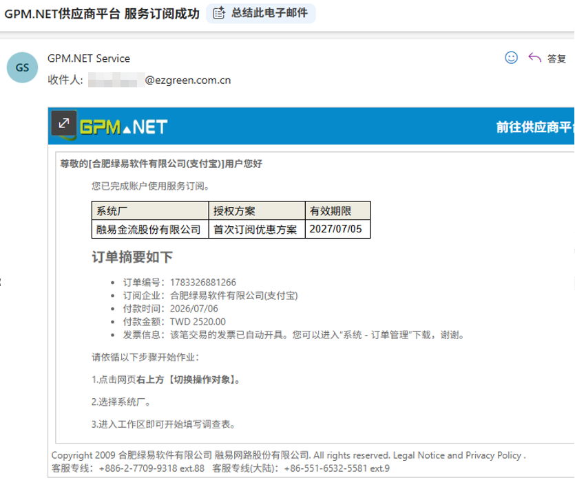
Task: Click the '授权方案' table header cell
Action: 257,210
